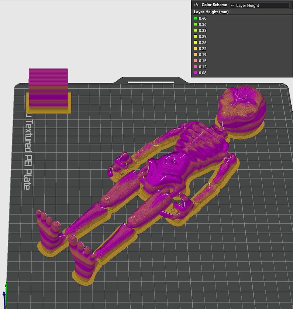Click the 0.15 layer height swatch

click(196, 61)
